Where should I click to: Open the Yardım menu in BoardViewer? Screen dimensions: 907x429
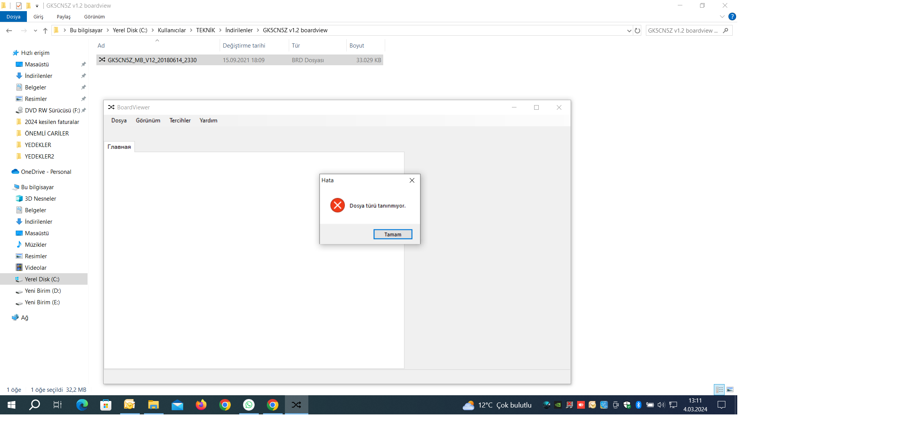pyautogui.click(x=208, y=120)
